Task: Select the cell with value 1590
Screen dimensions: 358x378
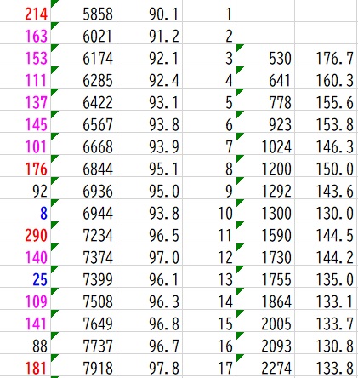Action: 265,232
